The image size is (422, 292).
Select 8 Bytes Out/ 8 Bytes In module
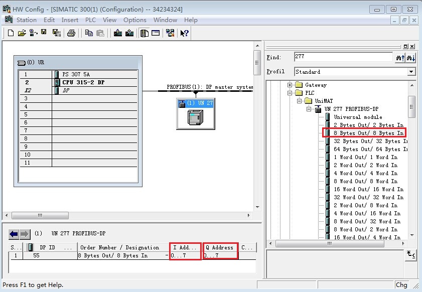pyautogui.click(x=368, y=133)
